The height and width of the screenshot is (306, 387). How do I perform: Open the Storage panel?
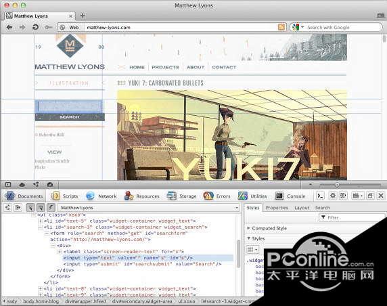click(181, 196)
